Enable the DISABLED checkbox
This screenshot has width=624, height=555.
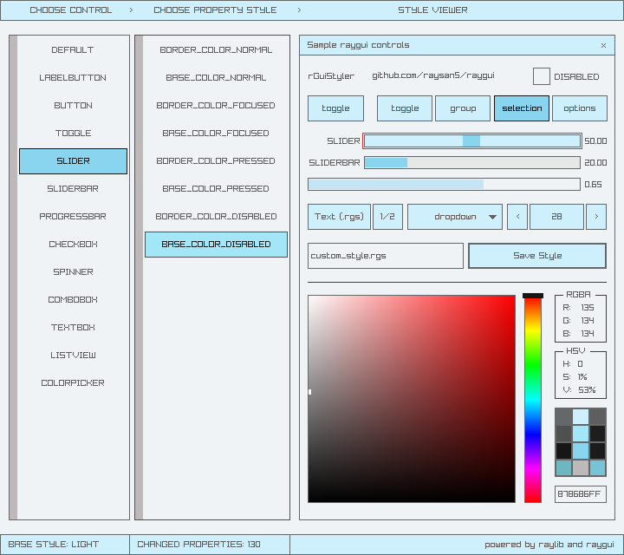541,76
